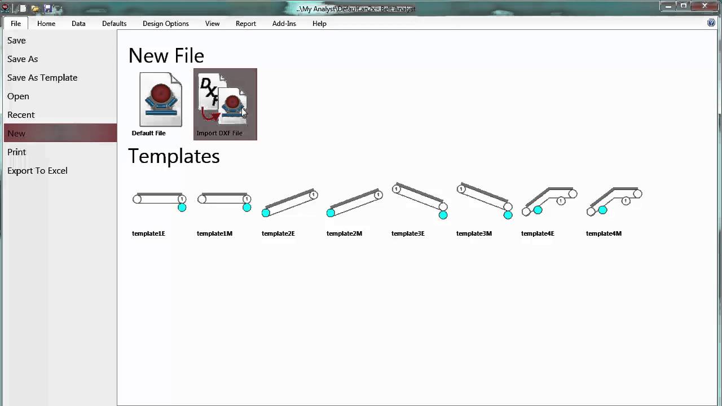Viewport: 722px width, 406px height.
Task: Select the template3M declined conveyor thumbnail
Action: (485, 201)
